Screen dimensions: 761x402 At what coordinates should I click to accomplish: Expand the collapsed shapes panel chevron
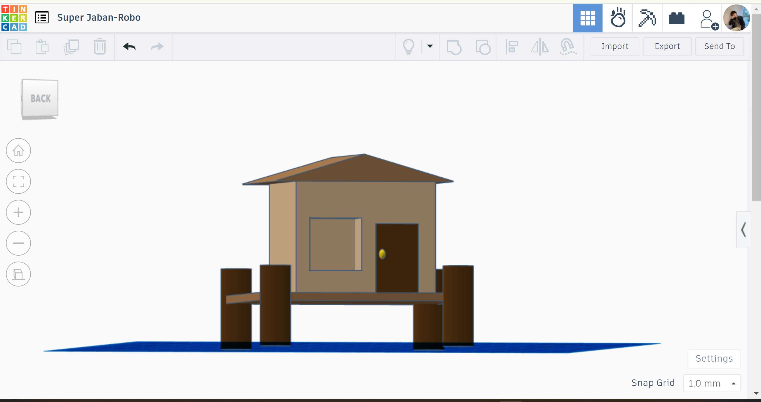coord(744,230)
